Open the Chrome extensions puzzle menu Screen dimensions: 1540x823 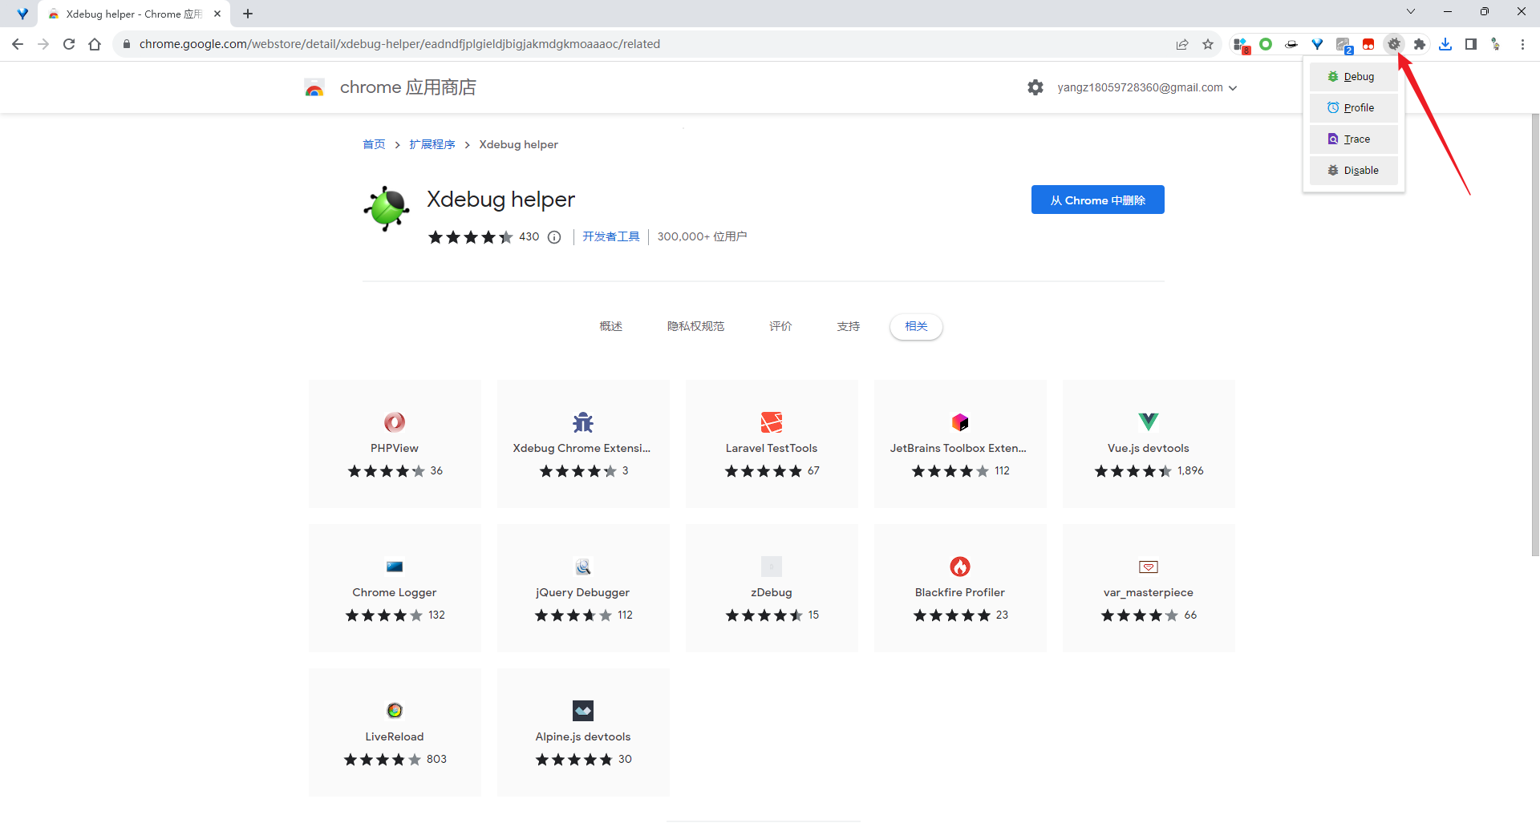[x=1420, y=44]
